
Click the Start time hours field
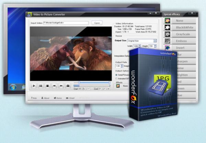click(x=80, y=89)
